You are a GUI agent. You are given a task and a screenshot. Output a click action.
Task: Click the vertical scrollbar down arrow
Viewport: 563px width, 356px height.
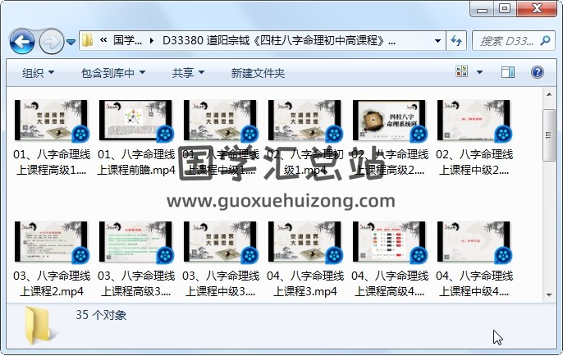[549, 294]
